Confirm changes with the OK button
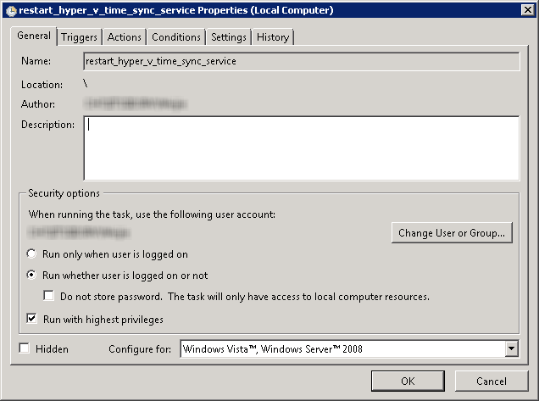 point(408,381)
